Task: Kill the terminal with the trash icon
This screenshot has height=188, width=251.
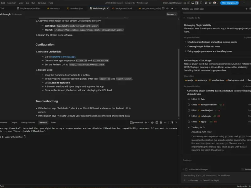Action: tap(161, 123)
